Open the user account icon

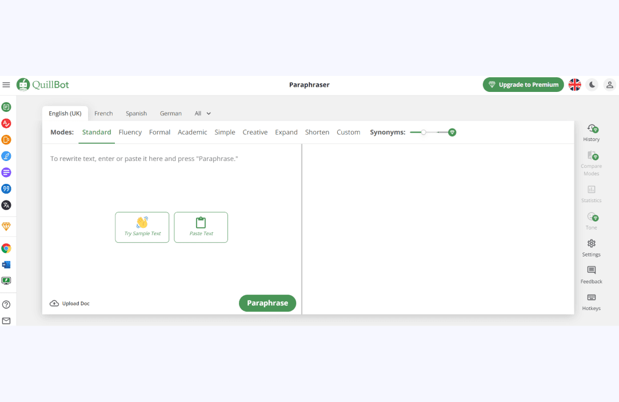coord(609,85)
